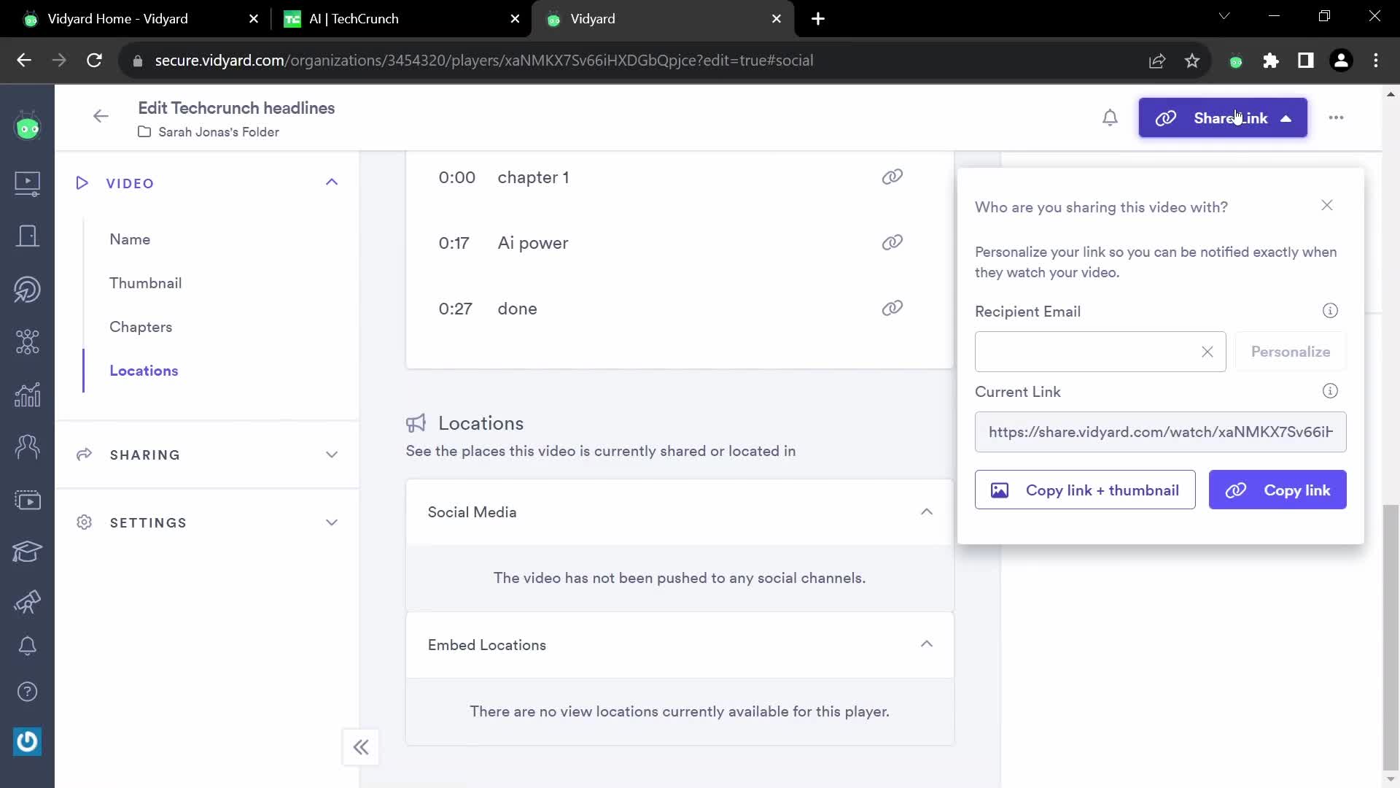
Task: Open a new browser tab
Action: [818, 19]
